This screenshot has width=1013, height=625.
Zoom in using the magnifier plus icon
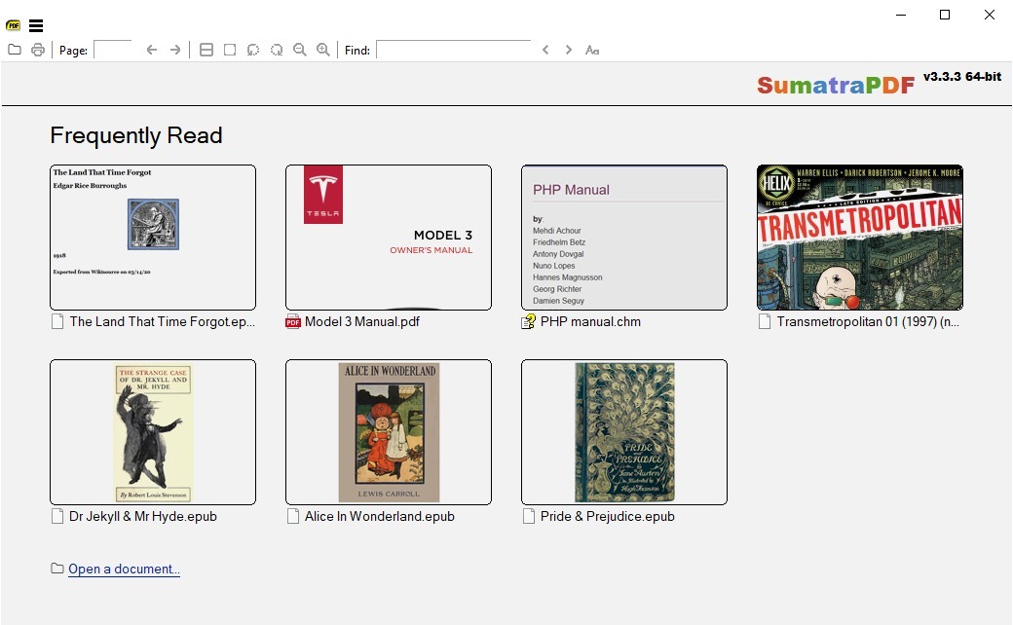[322, 49]
